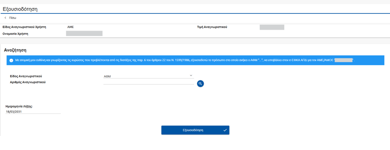The width and height of the screenshot is (390, 150).
Task: Select the Αναζήτηση section heading
Action: point(15,50)
